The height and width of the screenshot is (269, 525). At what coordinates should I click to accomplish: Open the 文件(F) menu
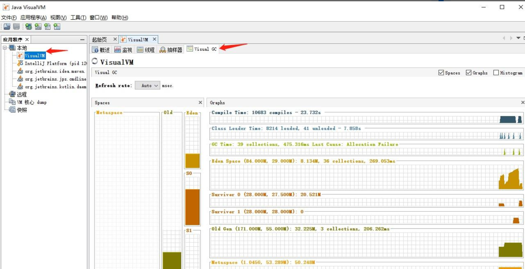[9, 18]
